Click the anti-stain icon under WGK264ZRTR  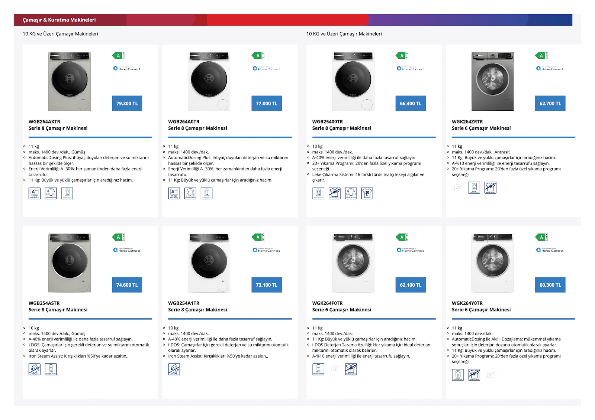(x=491, y=188)
